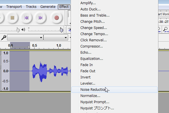This screenshot has width=169, height=113.
Task: Open the Effect menu
Action: [64, 6]
